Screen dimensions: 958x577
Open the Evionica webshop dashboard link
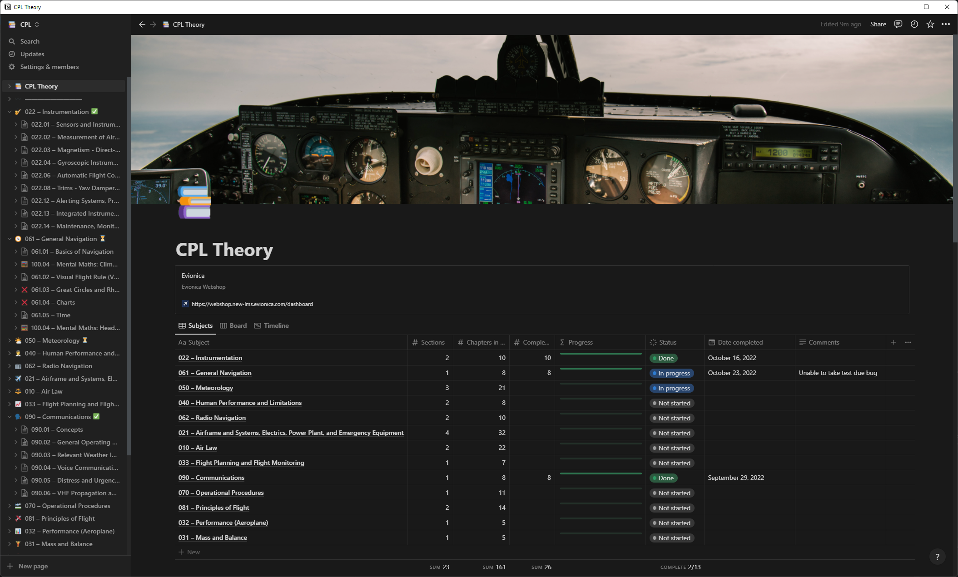point(252,304)
